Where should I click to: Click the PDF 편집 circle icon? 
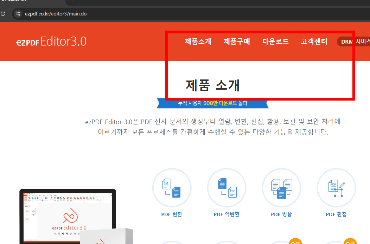click(x=336, y=188)
